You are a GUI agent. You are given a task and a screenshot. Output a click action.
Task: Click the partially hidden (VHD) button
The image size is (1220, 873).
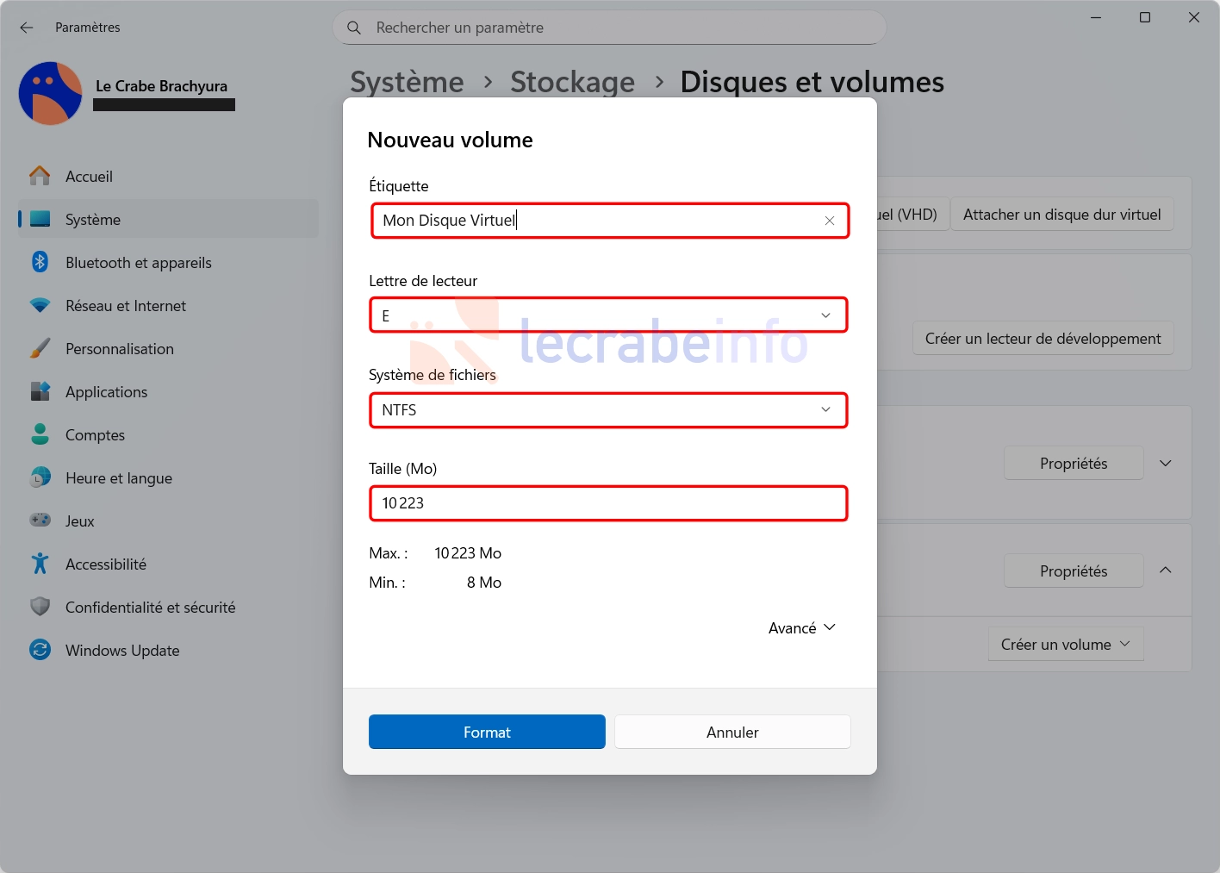tap(912, 214)
